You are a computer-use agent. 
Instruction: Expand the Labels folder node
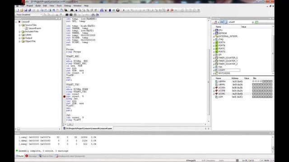coord(19,35)
